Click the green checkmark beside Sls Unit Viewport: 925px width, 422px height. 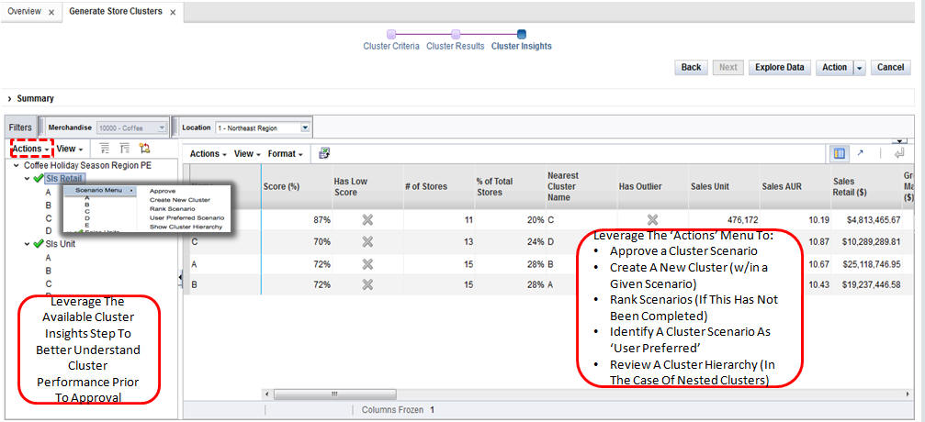tap(39, 244)
